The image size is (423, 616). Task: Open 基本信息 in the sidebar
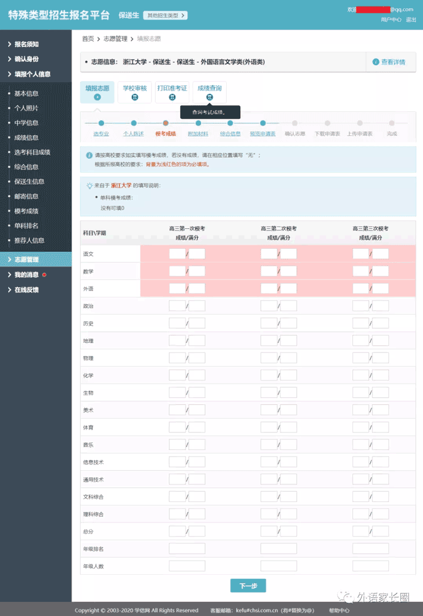pyautogui.click(x=26, y=93)
